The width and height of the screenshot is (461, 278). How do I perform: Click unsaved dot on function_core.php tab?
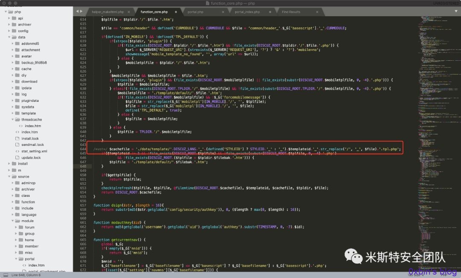176,12
